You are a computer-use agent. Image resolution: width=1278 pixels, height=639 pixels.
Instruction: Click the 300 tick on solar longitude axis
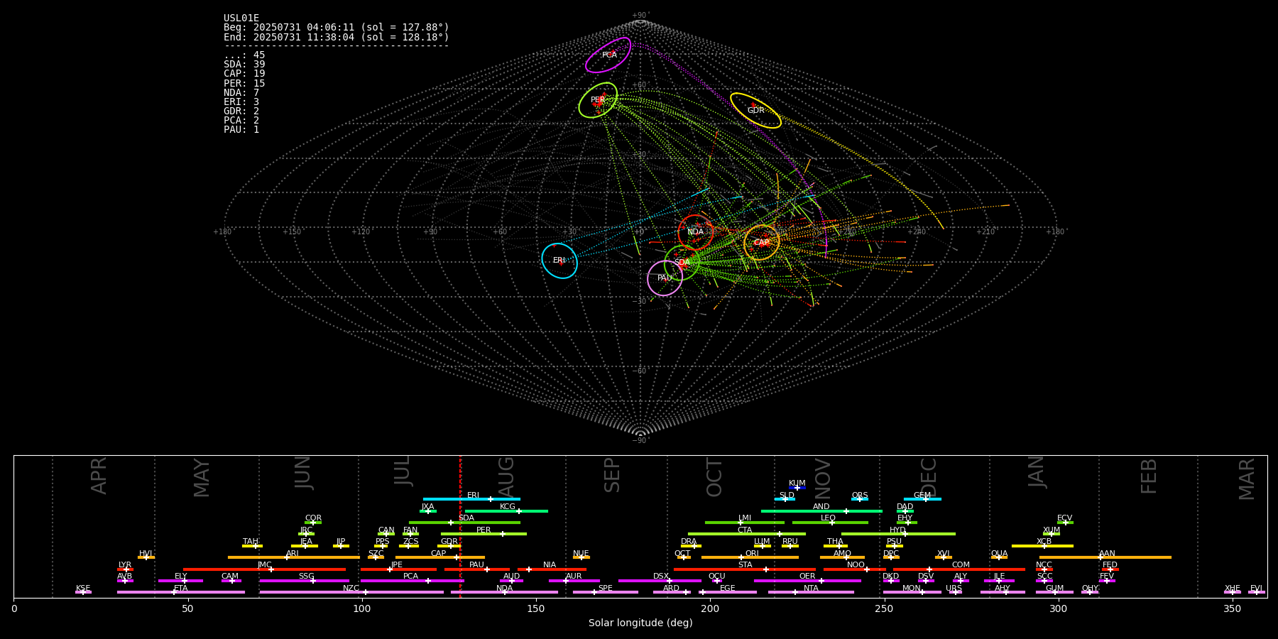tap(1058, 608)
